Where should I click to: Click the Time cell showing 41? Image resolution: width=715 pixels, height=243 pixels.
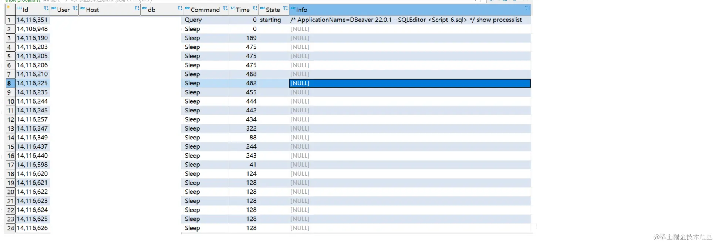pyautogui.click(x=244, y=165)
